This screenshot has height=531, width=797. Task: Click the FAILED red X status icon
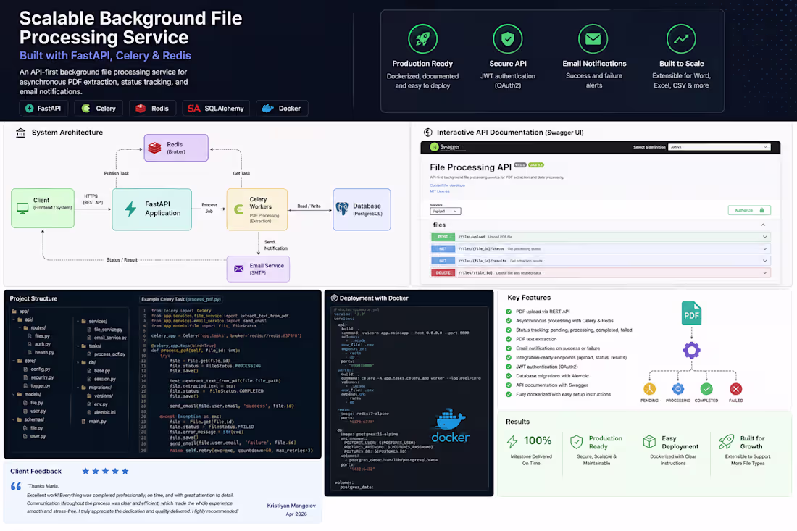735,389
